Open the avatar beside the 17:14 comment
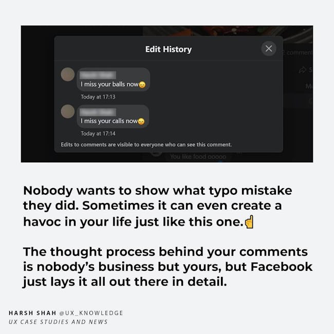This screenshot has height=334, width=334. tap(68, 111)
